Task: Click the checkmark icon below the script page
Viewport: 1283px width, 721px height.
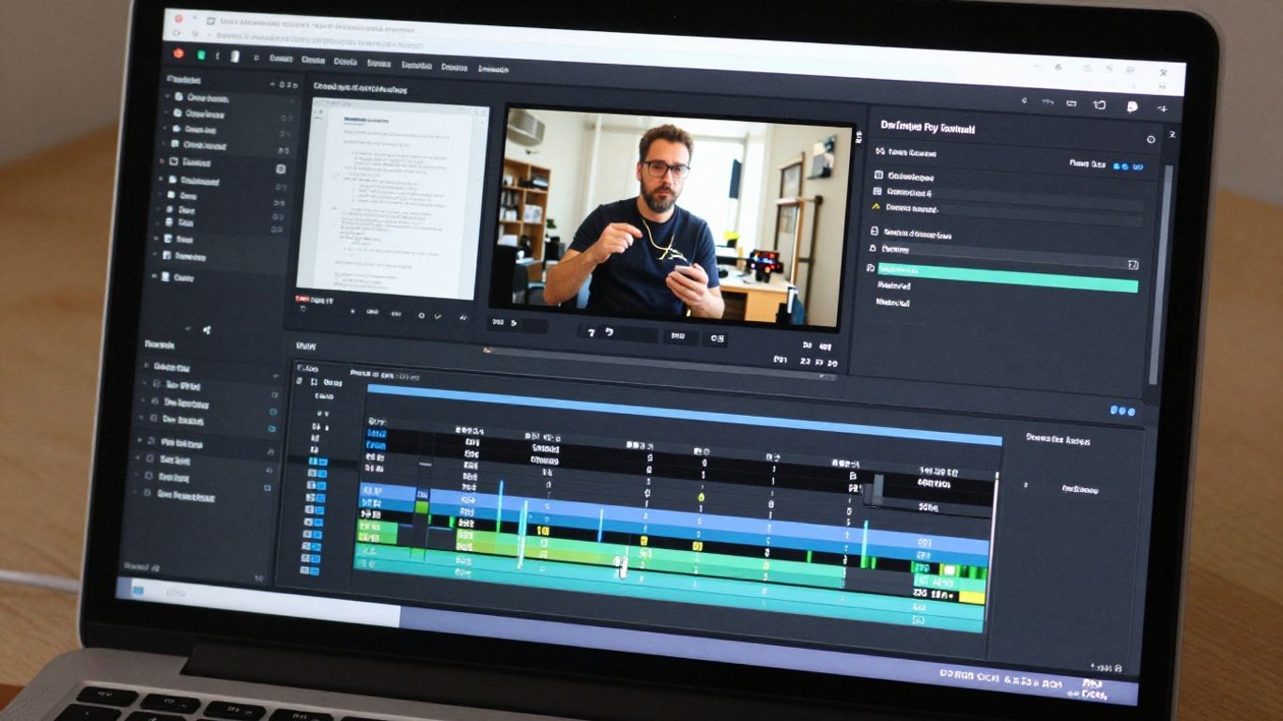Action: [438, 316]
